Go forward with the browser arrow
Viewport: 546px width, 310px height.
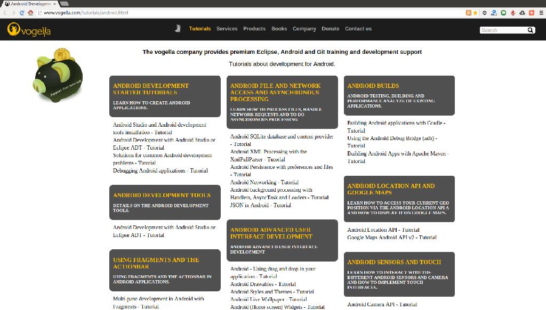tap(13, 13)
